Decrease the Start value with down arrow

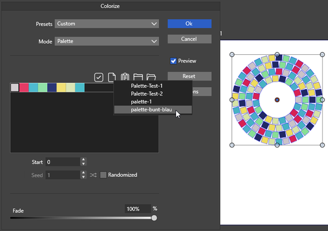(x=83, y=164)
